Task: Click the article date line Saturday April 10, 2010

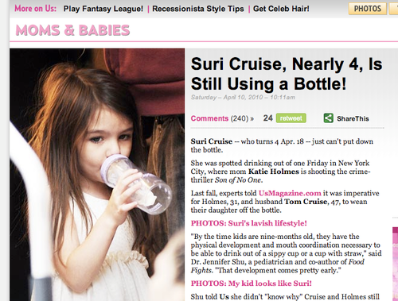Action: (x=243, y=98)
